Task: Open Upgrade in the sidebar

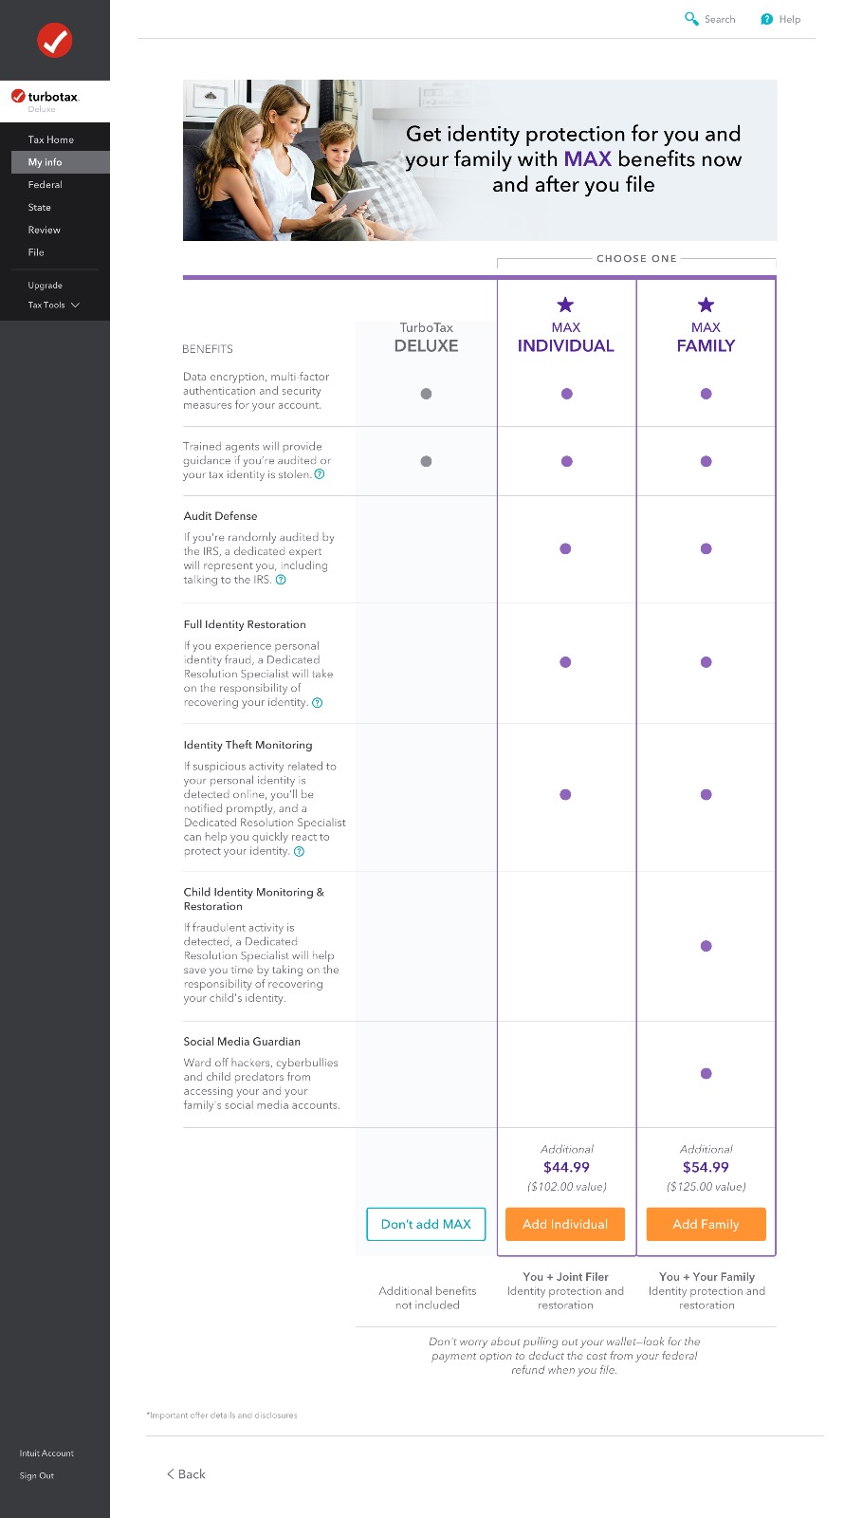Action: coord(45,286)
